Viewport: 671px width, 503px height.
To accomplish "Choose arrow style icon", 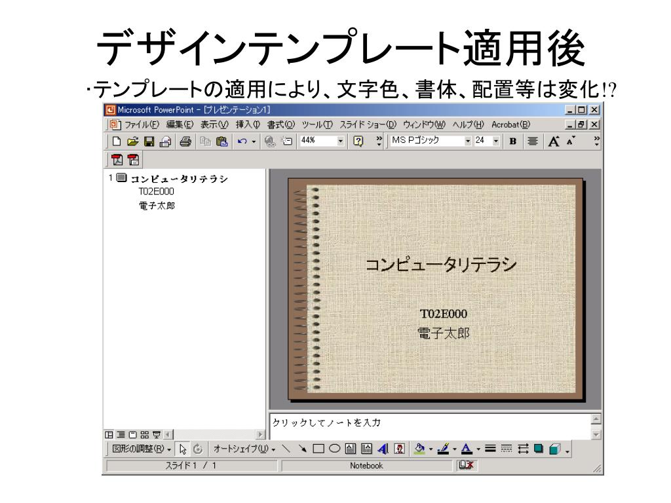I will (x=522, y=448).
